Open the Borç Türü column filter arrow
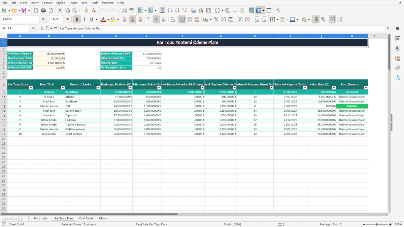Image resolution: width=404 pixels, height=227 pixels. point(63,88)
